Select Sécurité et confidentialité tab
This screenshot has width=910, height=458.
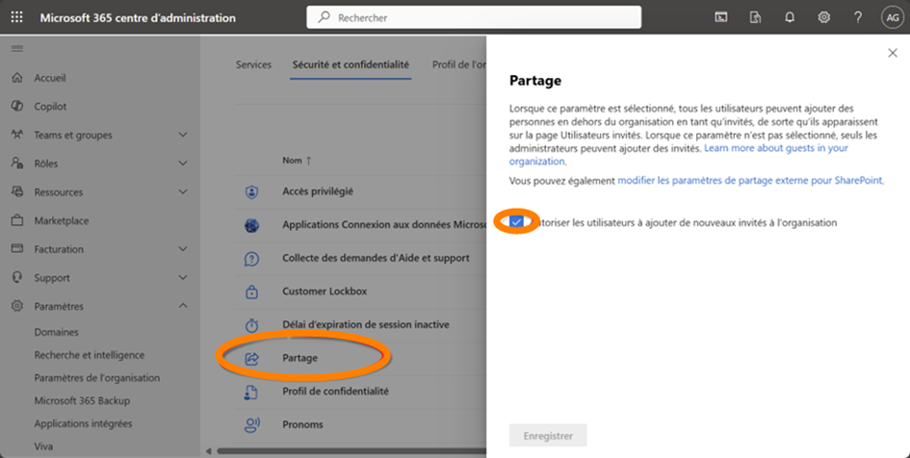[x=351, y=65]
